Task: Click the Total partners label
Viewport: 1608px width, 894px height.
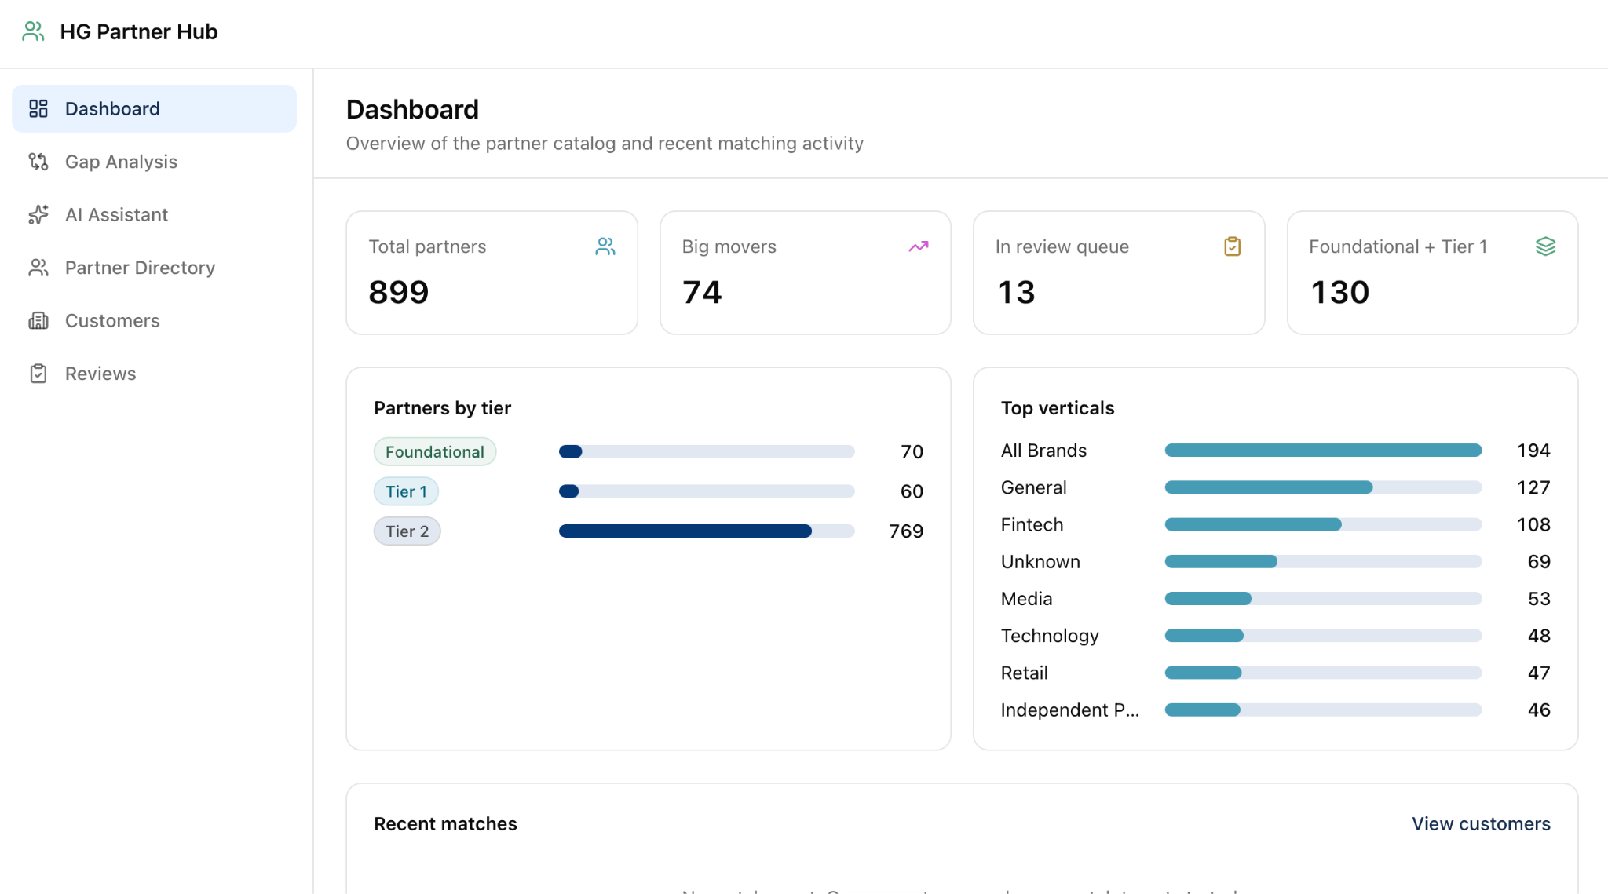Action: coord(427,246)
